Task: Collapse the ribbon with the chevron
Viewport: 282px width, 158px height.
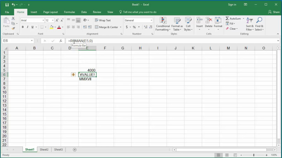Action: coord(278,34)
